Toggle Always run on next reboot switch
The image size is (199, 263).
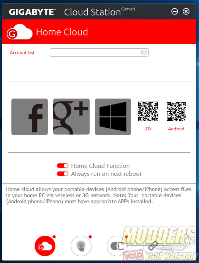pos(63,174)
